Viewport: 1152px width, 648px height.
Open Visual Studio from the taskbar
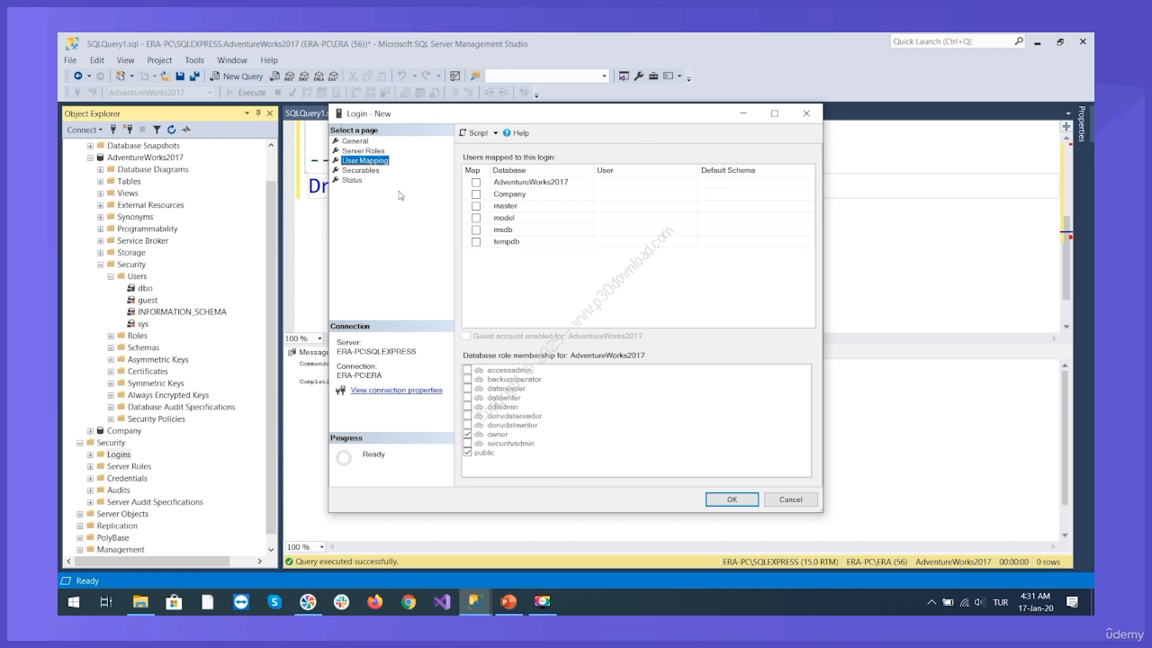point(442,602)
